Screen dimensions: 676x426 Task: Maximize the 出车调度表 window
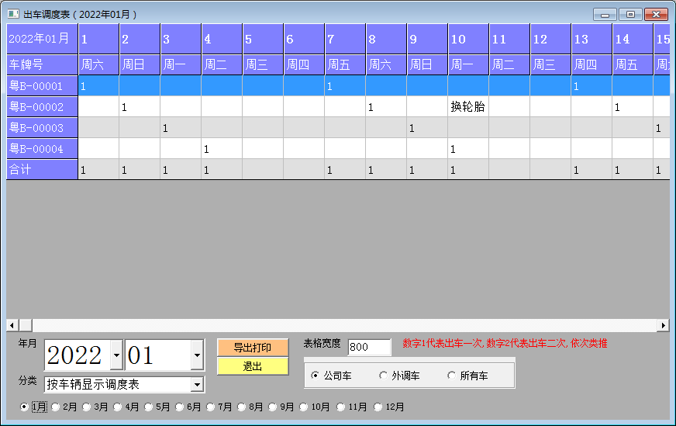point(630,15)
